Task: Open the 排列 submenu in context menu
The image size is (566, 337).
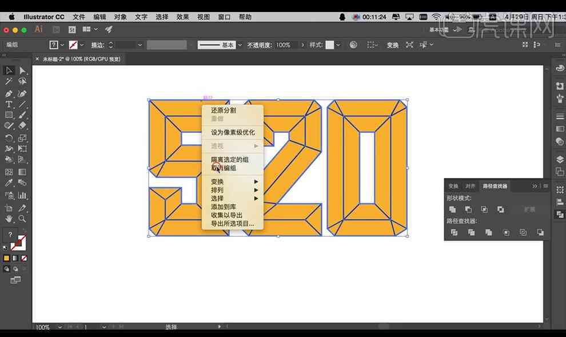Action: coord(233,190)
